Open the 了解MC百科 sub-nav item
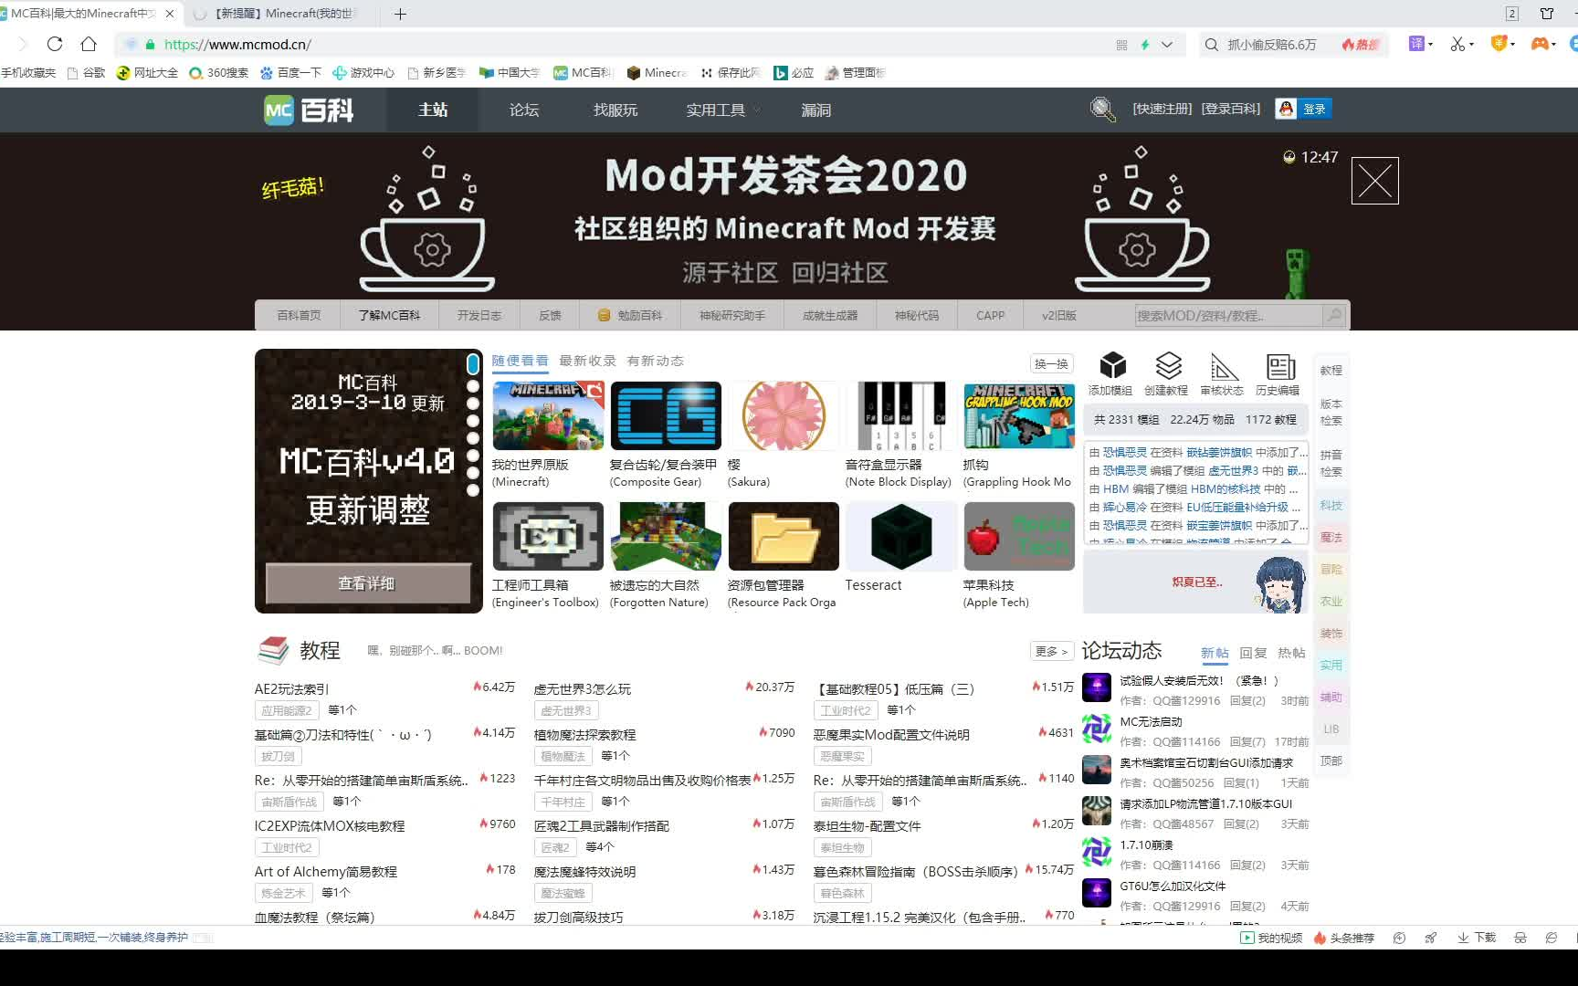This screenshot has height=986, width=1578. (x=389, y=315)
